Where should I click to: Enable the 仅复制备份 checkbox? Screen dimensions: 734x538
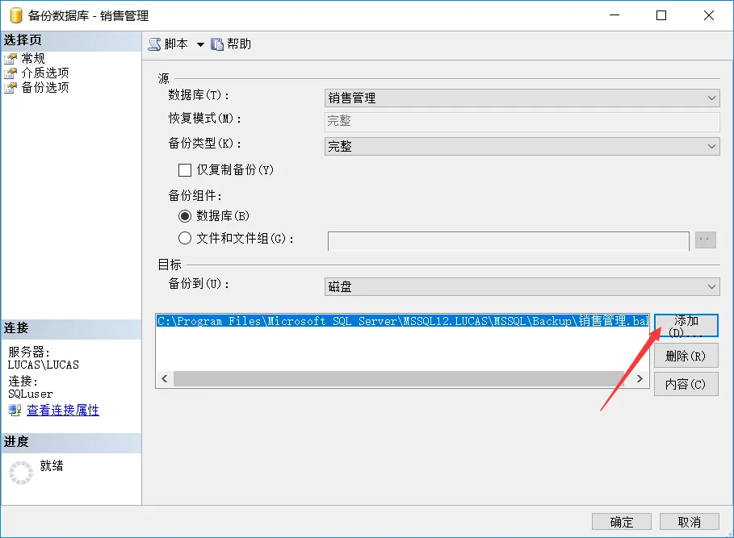(x=185, y=170)
